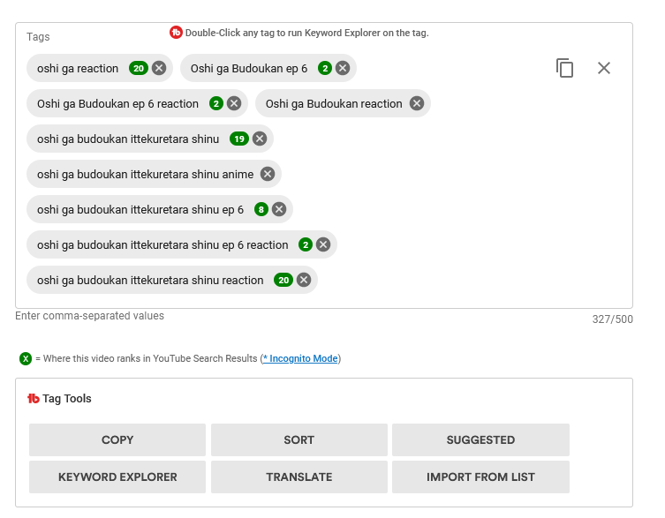The image size is (665, 518).
Task: Open the Incognito Mode link
Action: 300,358
